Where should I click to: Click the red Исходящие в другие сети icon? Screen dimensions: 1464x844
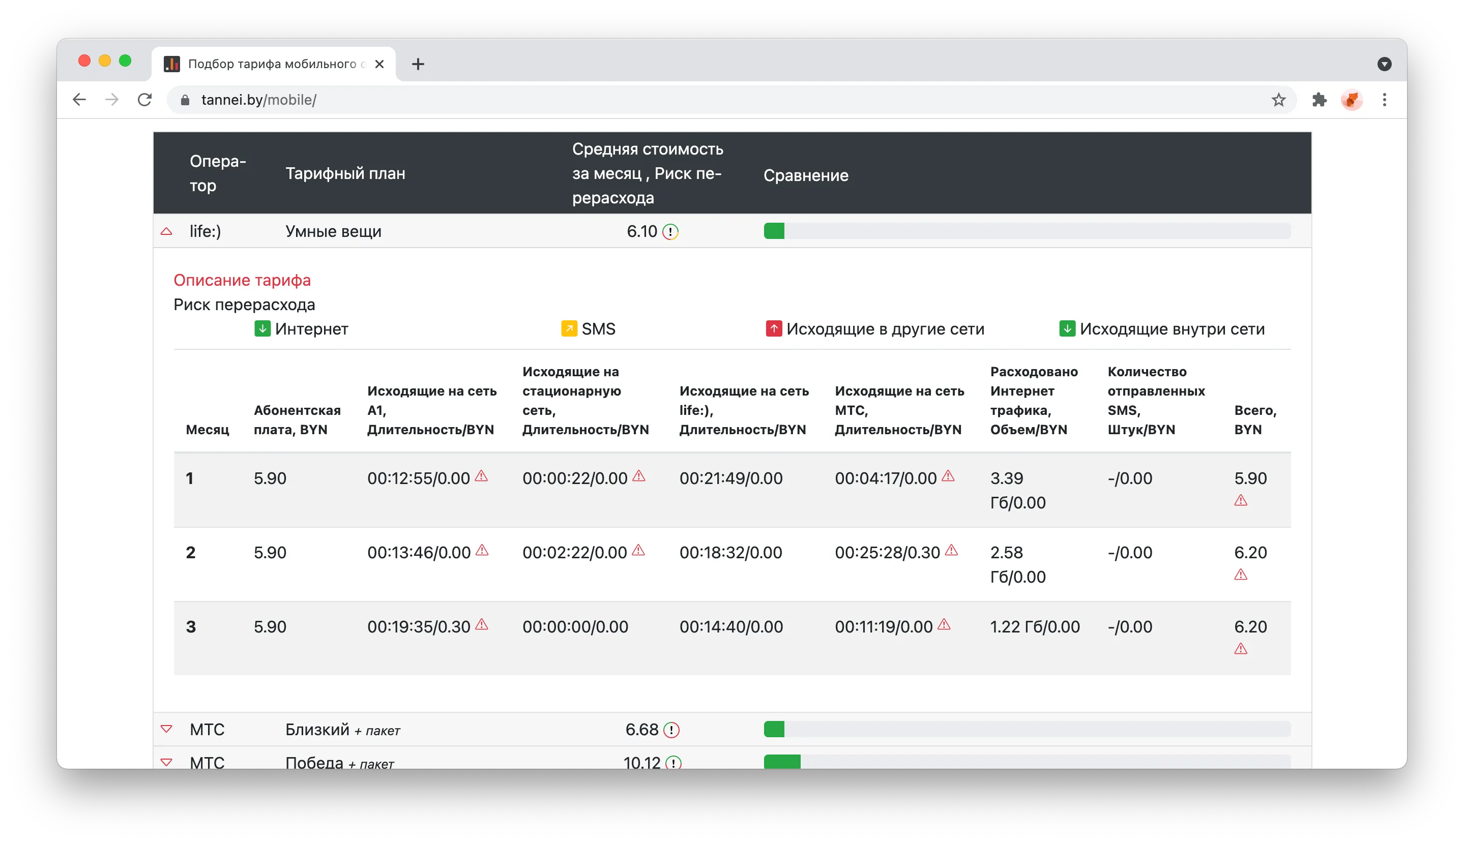773,328
